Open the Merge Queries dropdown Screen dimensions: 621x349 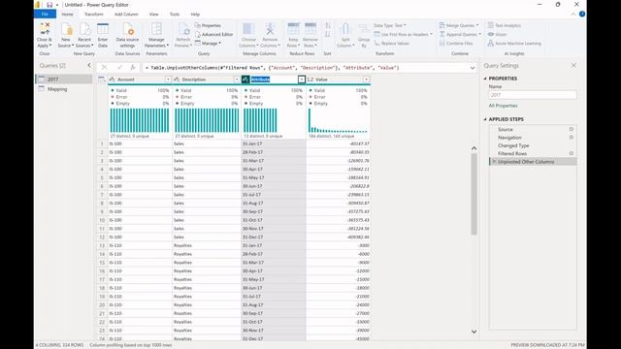459,25
